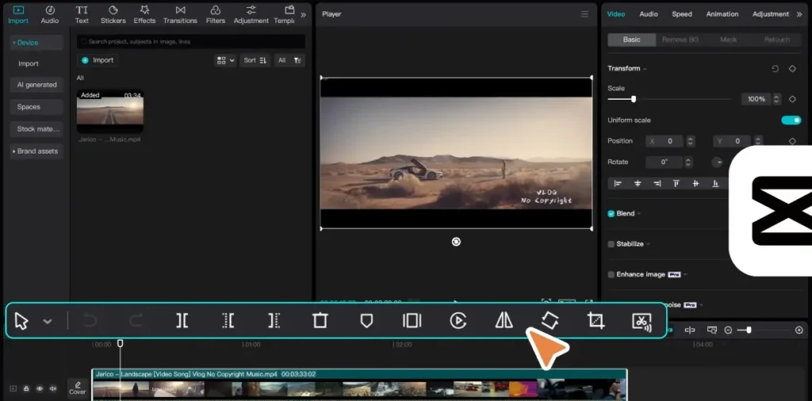Adjust the Scale slider handle
This screenshot has height=401, width=812.
[634, 99]
